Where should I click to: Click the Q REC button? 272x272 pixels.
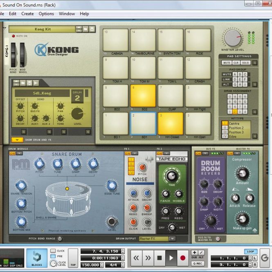pos(198,263)
